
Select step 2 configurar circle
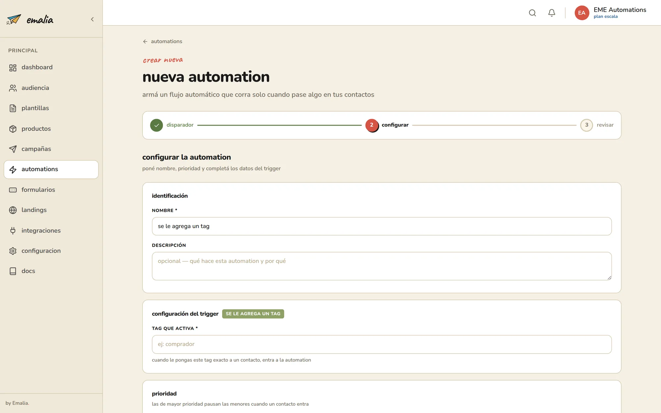coord(372,125)
